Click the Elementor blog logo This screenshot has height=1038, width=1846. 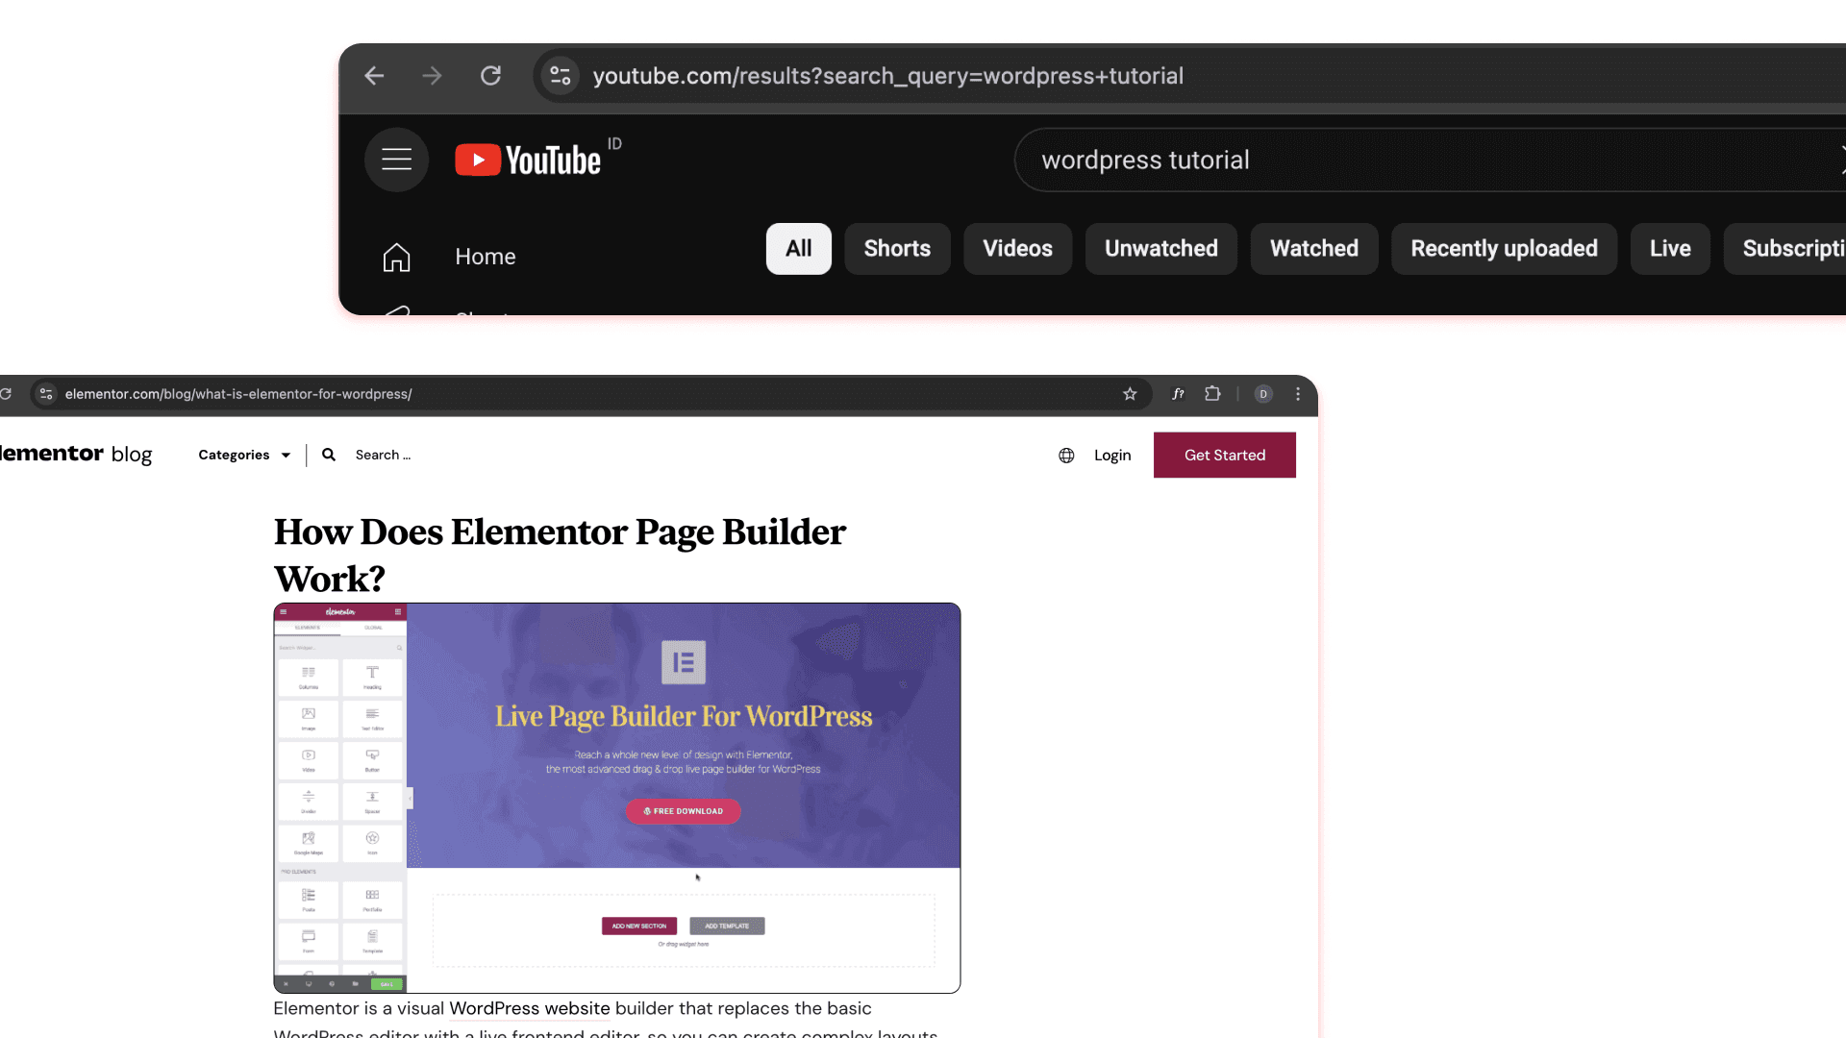tap(76, 454)
